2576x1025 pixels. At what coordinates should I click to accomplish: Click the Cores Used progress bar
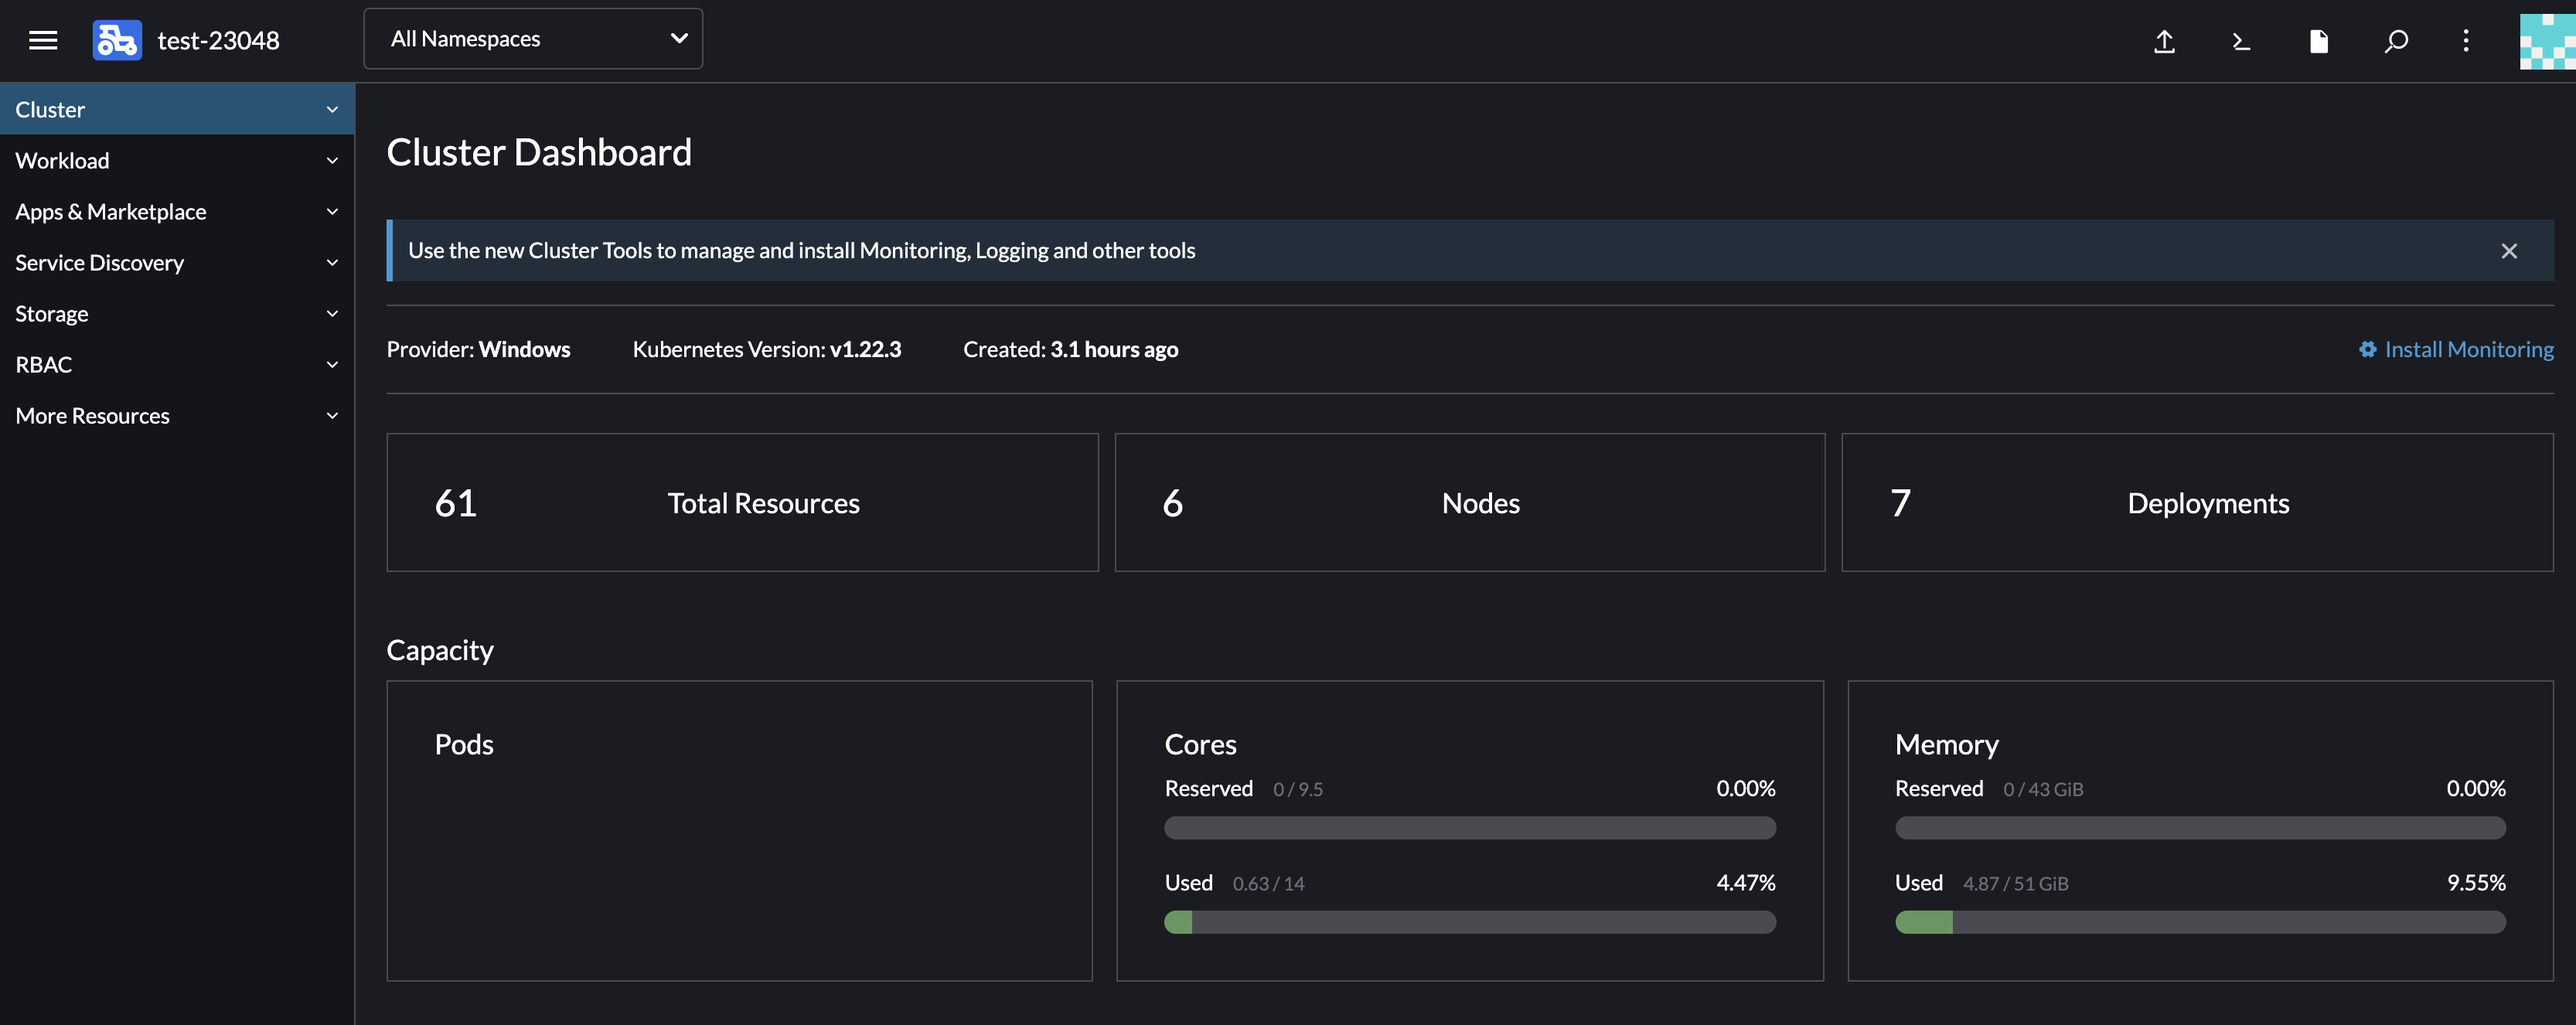click(1469, 922)
